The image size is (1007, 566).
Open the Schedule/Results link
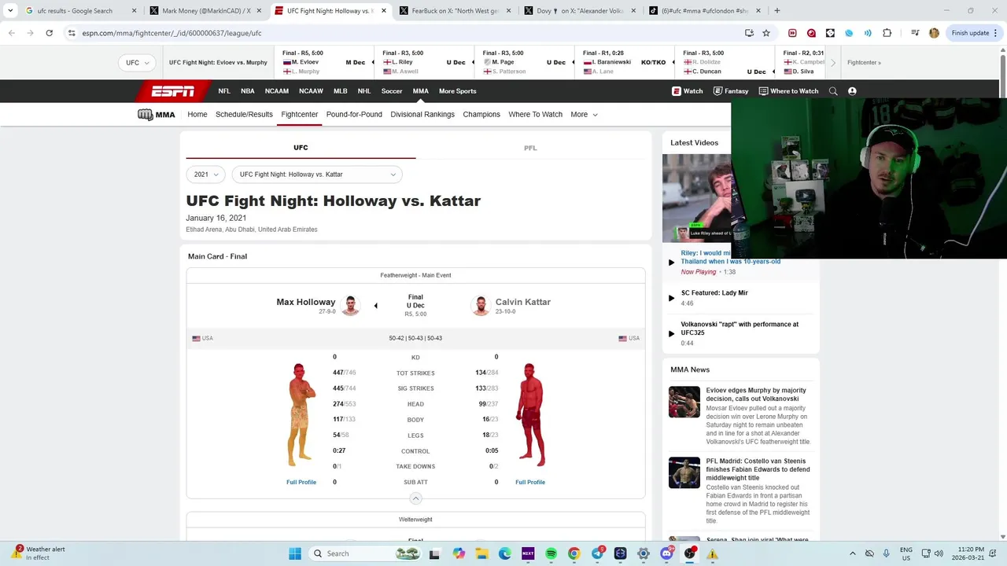244,115
